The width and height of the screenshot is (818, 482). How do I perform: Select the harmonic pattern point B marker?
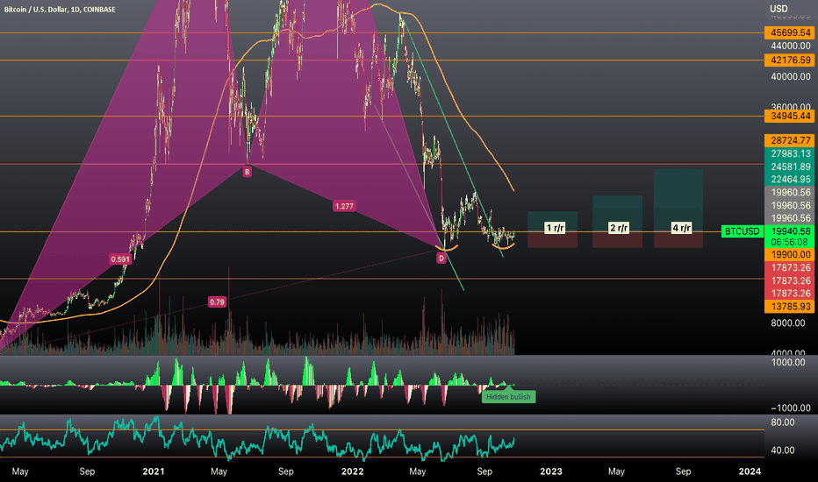[x=248, y=172]
